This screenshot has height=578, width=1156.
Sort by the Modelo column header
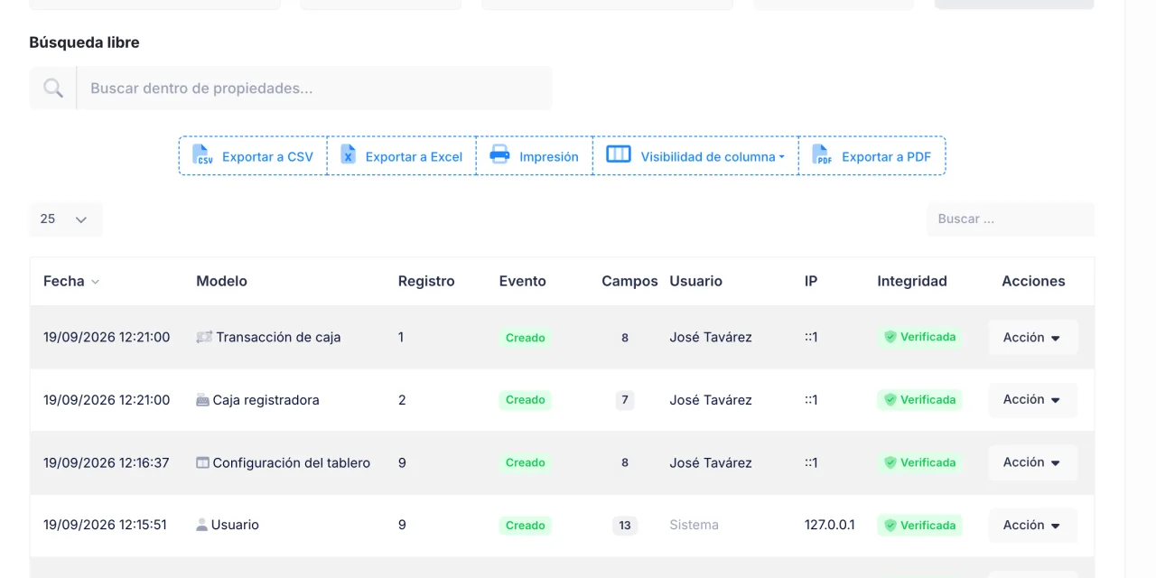pyautogui.click(x=221, y=281)
